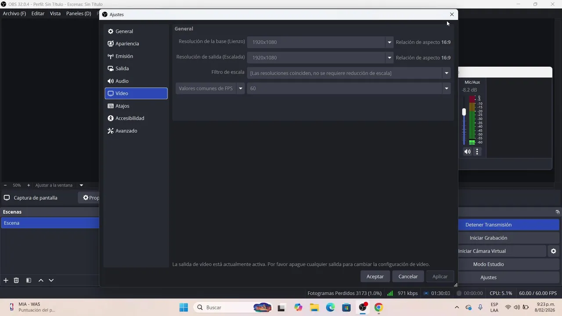
Task: Expand the base resolution (Lienzo) dropdown arrow
Action: (389, 42)
